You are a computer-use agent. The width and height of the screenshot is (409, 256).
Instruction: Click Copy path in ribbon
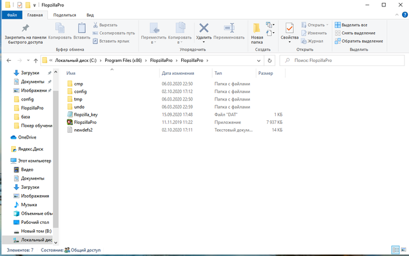[114, 33]
